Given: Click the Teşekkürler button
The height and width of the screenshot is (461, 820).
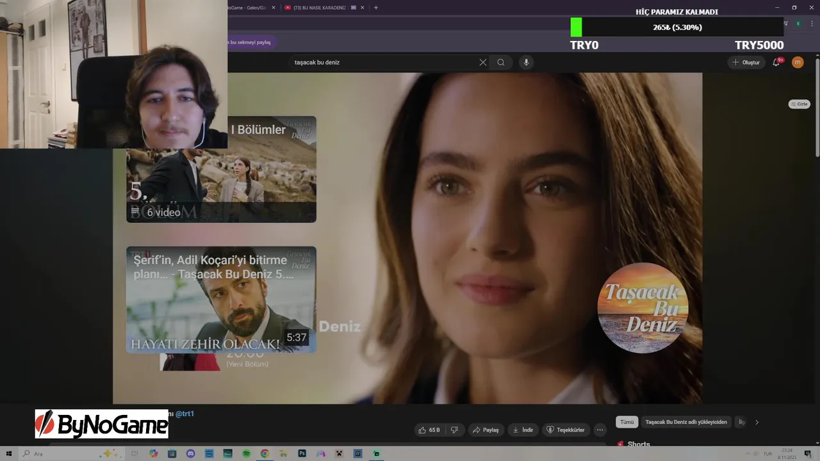Looking at the screenshot, I should click(x=566, y=430).
